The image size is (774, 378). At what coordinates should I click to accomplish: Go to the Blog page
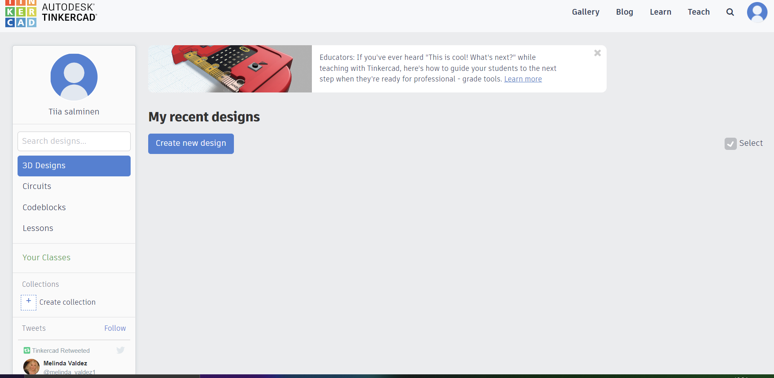[624, 12]
